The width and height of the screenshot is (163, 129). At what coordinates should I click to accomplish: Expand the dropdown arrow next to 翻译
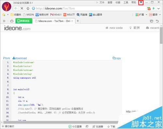click(160, 15)
